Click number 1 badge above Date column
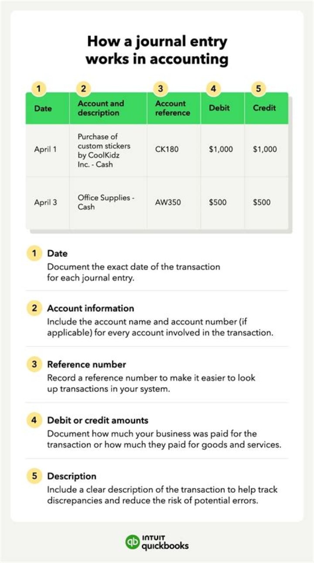314x563 pixels. pyautogui.click(x=39, y=89)
